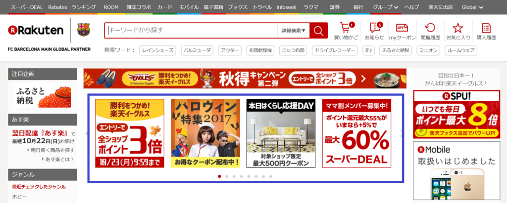Select search word こたつ布団
The width and height of the screenshot is (507, 203).
click(x=293, y=50)
